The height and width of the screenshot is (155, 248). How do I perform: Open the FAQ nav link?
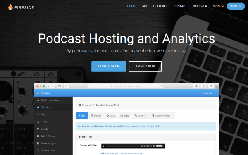tap(144, 6)
